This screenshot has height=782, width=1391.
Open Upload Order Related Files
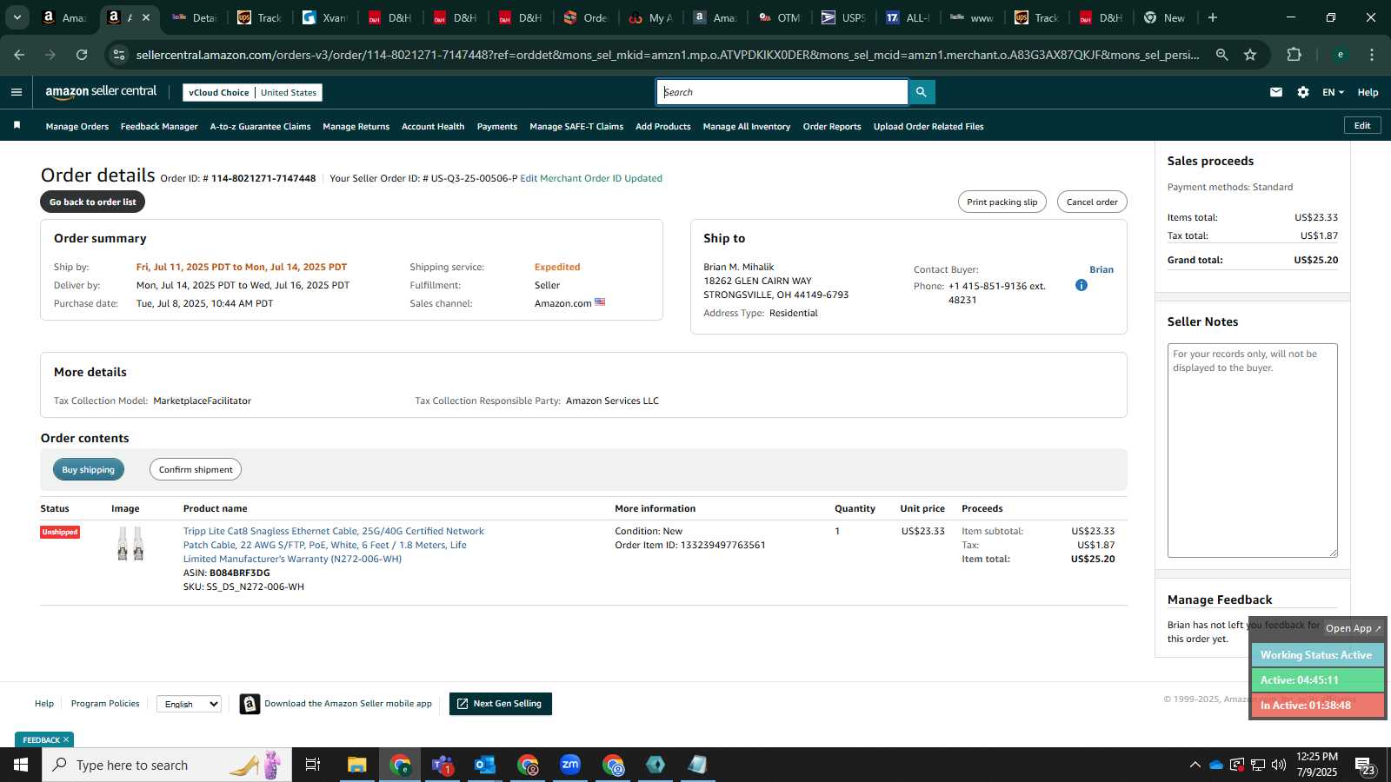tap(928, 127)
